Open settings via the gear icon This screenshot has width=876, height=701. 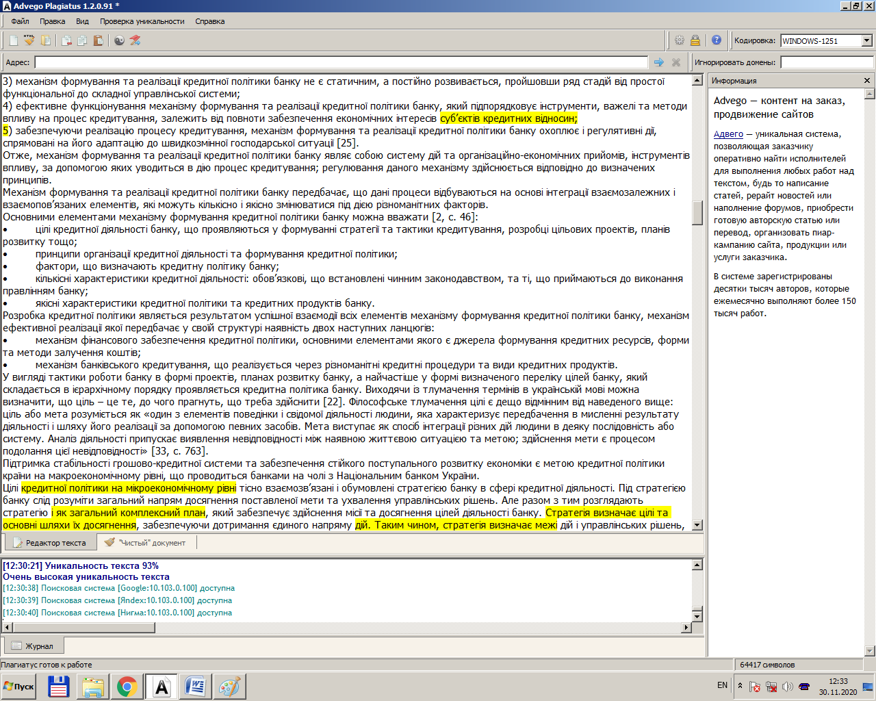(680, 40)
